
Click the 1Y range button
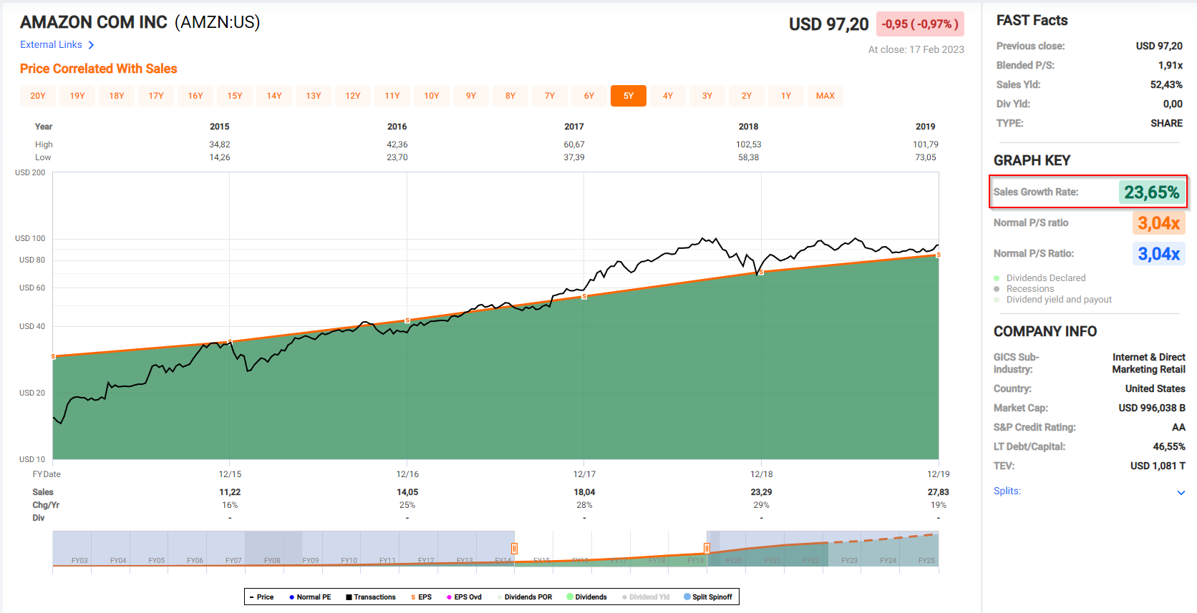pos(785,96)
